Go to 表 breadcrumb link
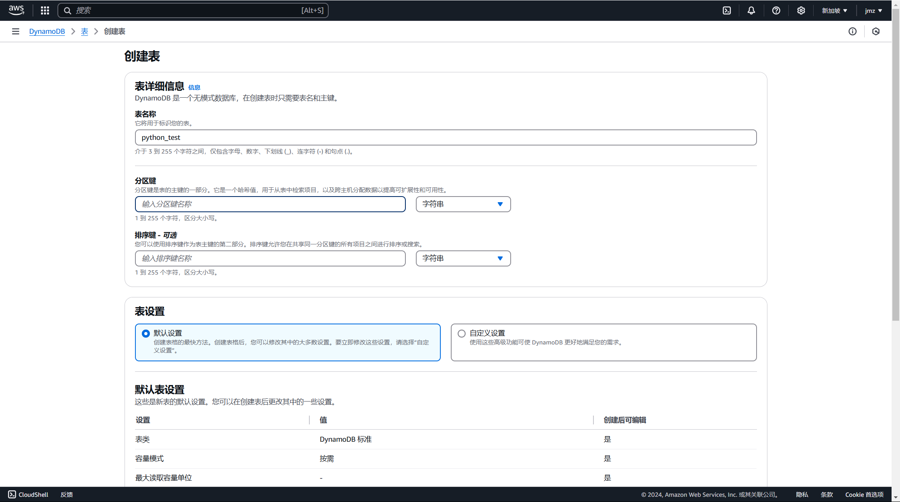 tap(84, 31)
